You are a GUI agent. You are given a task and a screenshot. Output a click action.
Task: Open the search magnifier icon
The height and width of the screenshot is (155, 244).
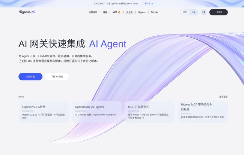click(x=203, y=12)
